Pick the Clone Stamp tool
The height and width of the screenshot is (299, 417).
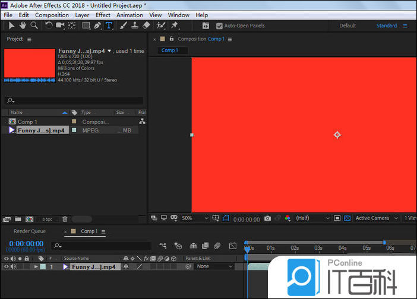135,26
